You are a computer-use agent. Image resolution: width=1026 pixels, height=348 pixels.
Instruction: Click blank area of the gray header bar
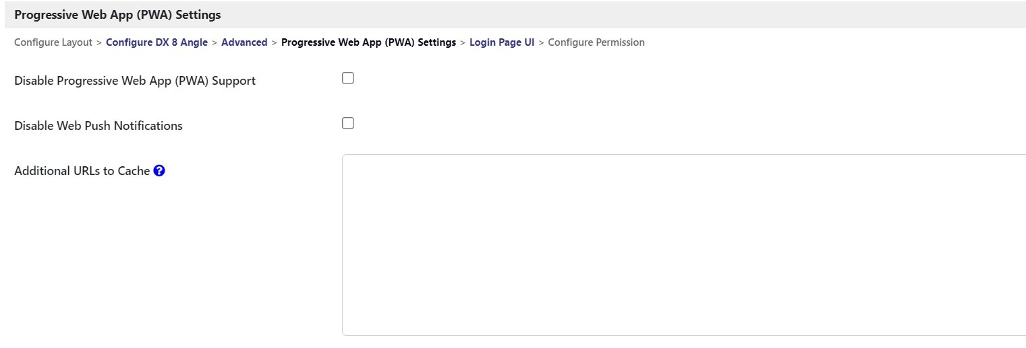(x=607, y=14)
